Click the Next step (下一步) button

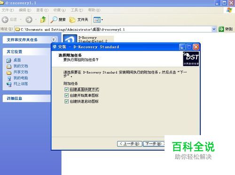(154, 144)
